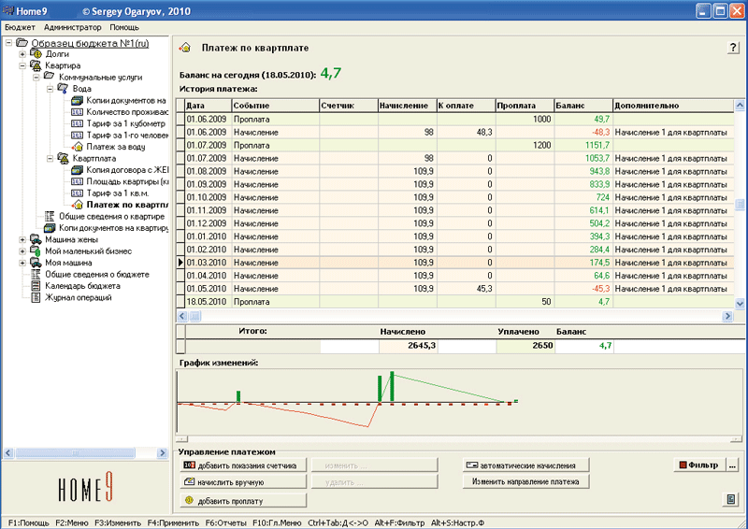Viewport: 748px width, 529px height.
Task: Click the Машина жены car icon
Action: click(36, 239)
